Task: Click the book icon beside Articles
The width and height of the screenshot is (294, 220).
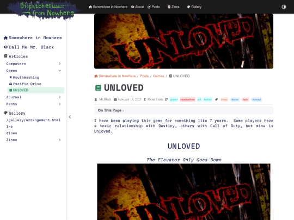Action: click(5, 56)
